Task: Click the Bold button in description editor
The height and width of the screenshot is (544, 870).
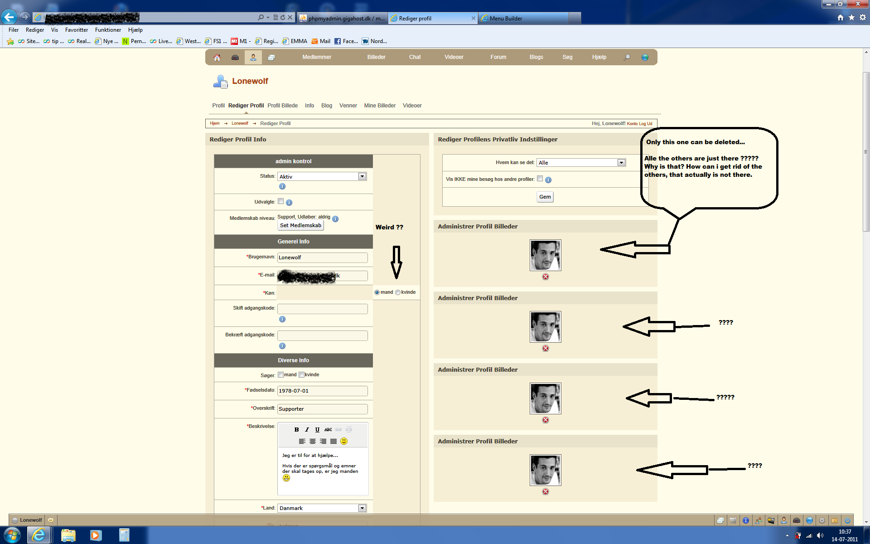Action: 296,429
